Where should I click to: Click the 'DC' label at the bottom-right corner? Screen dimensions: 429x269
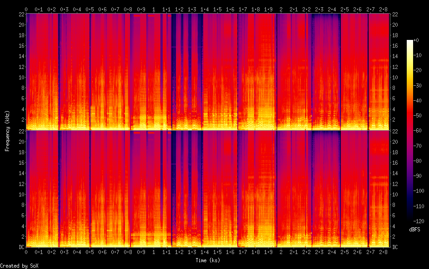(395, 247)
